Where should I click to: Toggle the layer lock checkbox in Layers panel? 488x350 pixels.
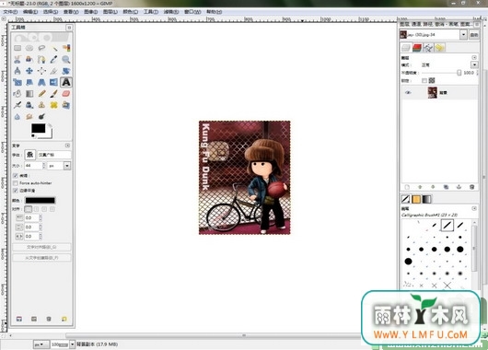(x=424, y=81)
